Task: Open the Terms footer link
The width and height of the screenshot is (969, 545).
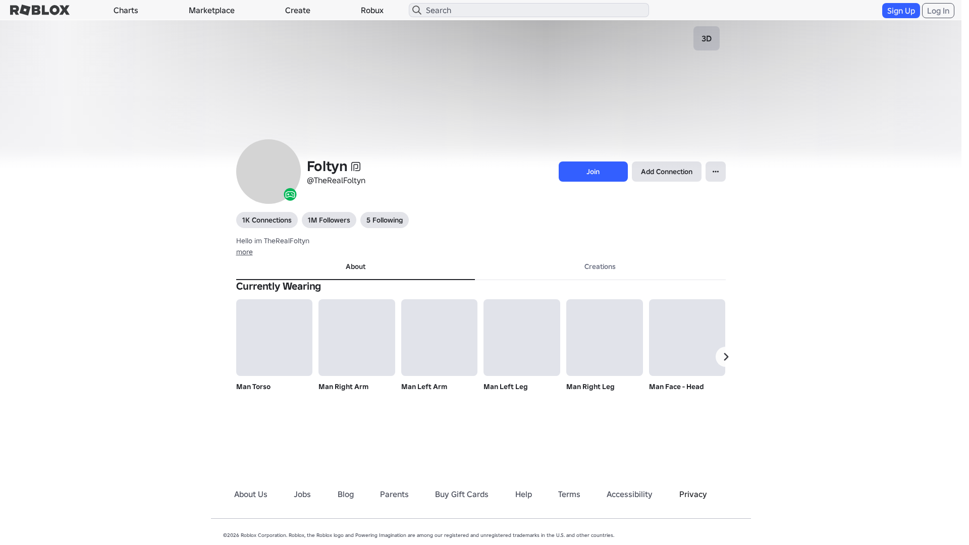Action: tap(569, 494)
